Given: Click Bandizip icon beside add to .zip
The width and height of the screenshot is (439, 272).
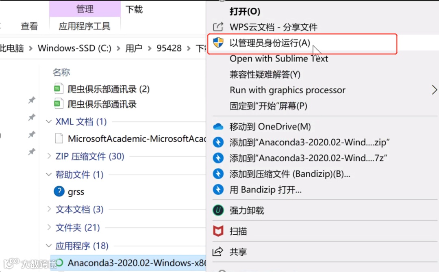Looking at the screenshot, I should click(x=218, y=142).
